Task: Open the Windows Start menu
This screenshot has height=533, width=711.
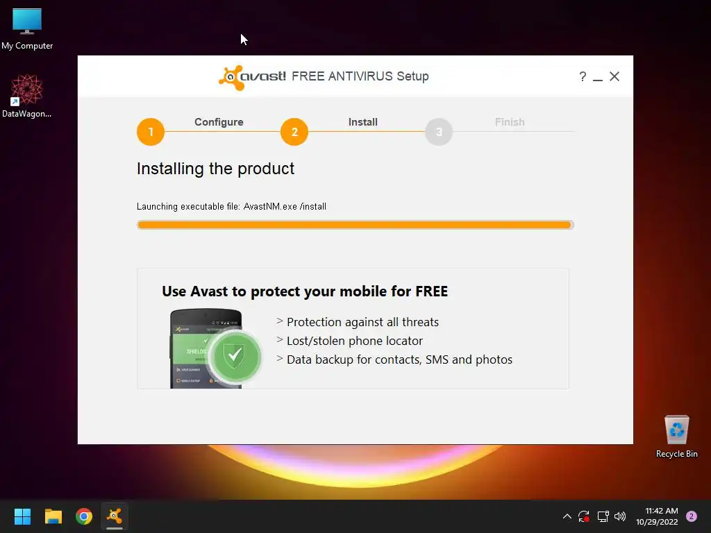Action: tap(22, 516)
